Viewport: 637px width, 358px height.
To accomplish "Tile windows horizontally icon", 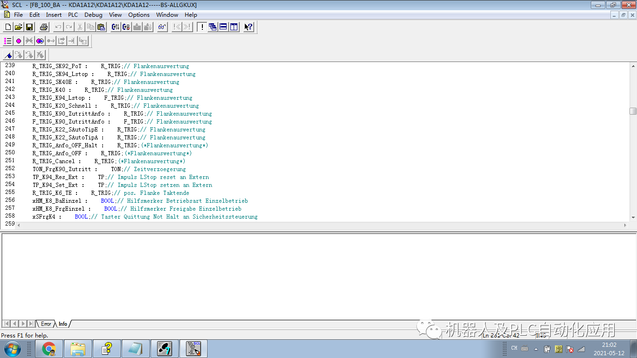I will pyautogui.click(x=223, y=27).
